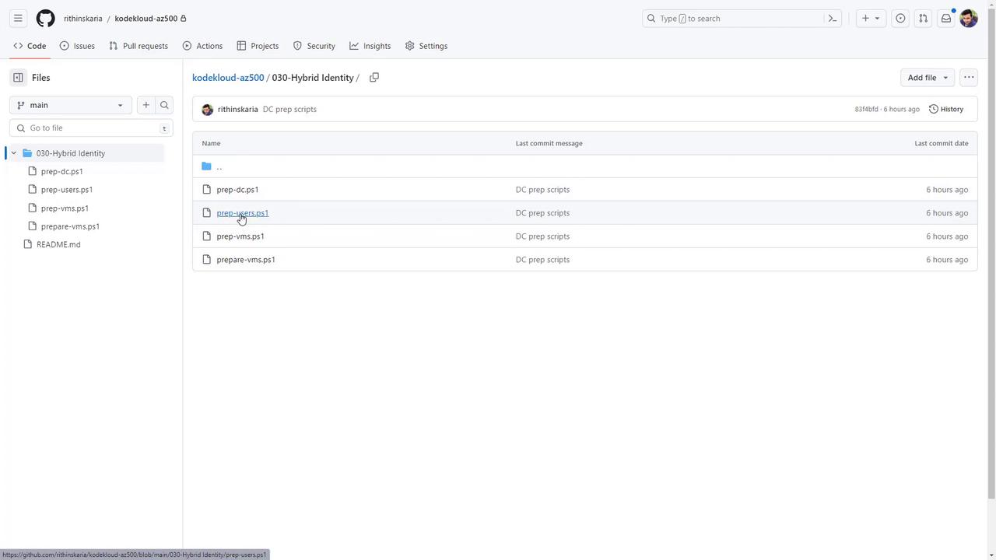Open the Insights tab
The width and height of the screenshot is (996, 560).
[x=370, y=46]
